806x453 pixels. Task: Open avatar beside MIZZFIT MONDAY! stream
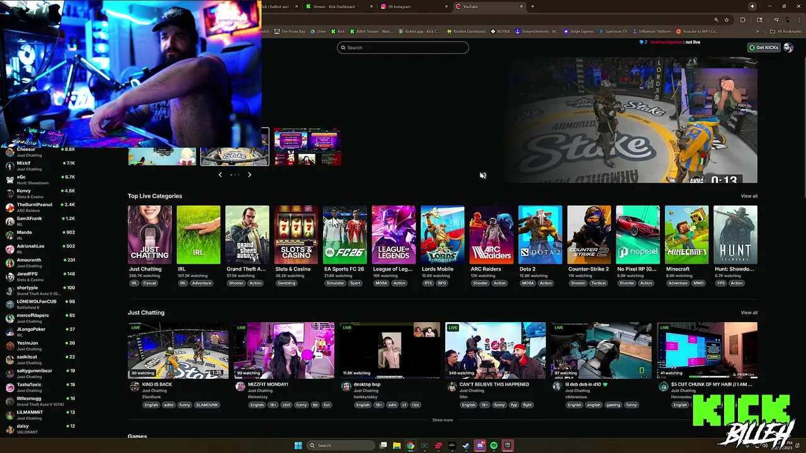(x=240, y=387)
